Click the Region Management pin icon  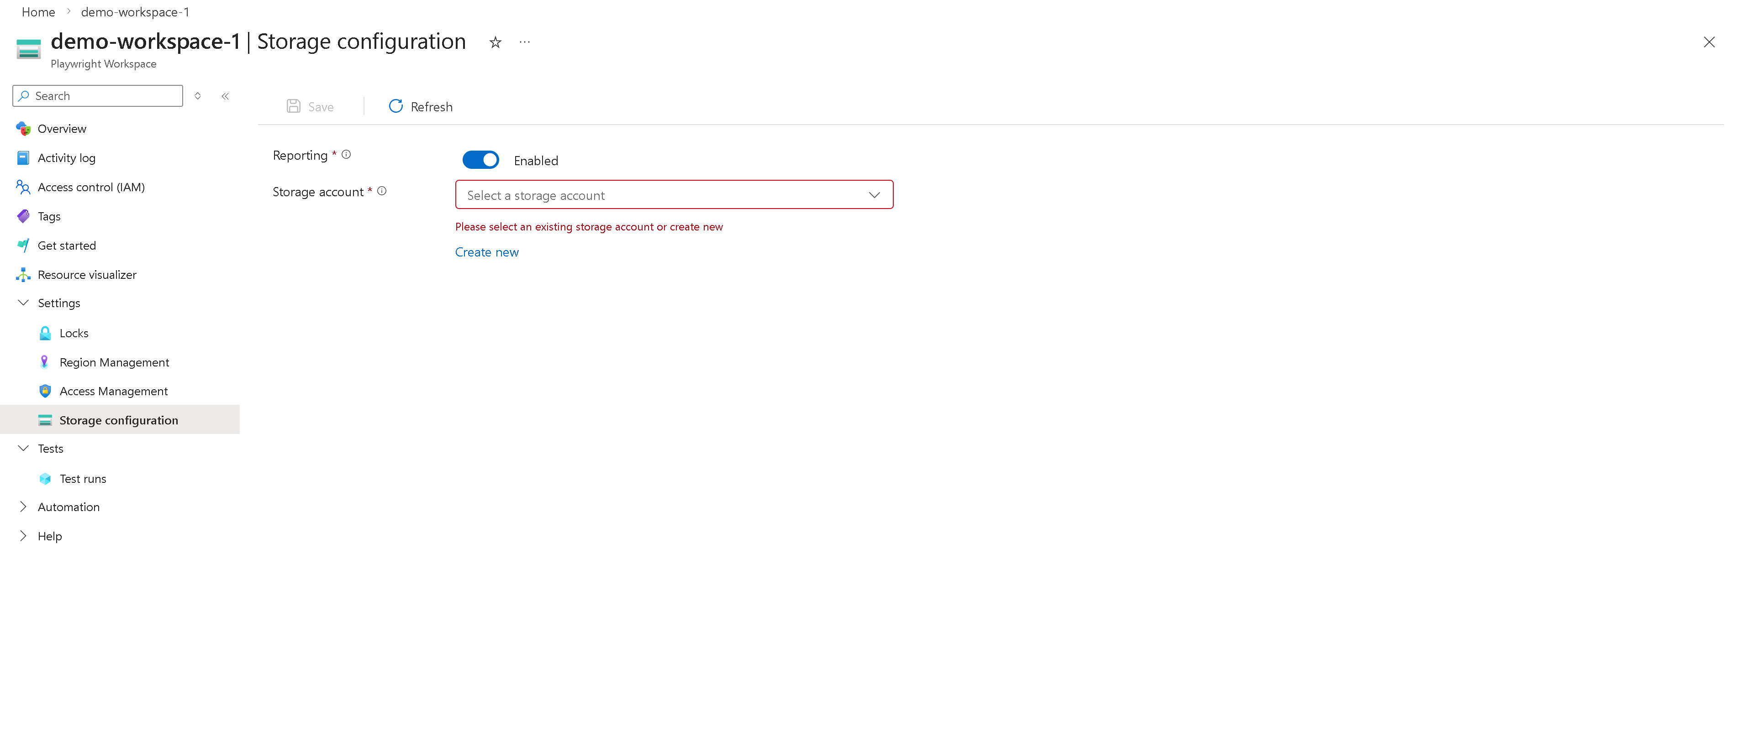pos(45,362)
